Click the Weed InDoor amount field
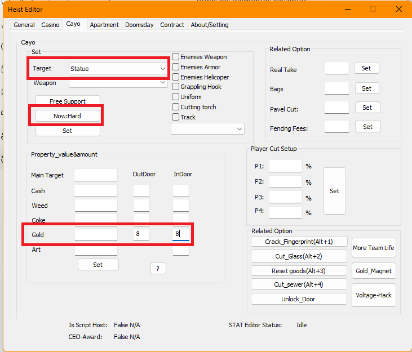The image size is (412, 352). [x=181, y=205]
